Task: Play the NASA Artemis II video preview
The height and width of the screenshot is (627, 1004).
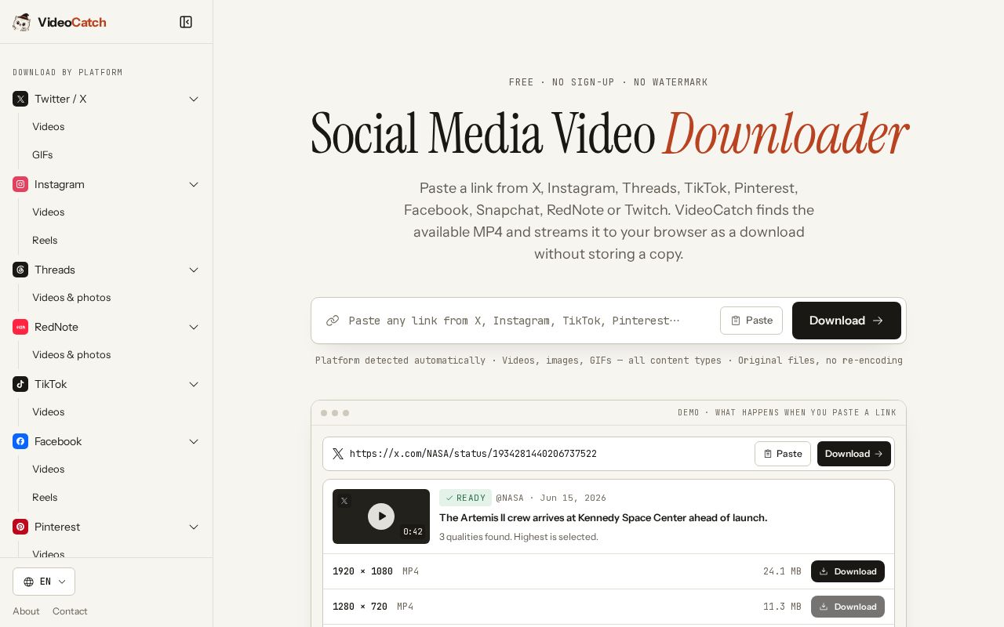Action: point(381,516)
